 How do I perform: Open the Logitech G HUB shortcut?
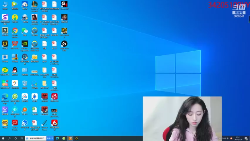pos(64,46)
